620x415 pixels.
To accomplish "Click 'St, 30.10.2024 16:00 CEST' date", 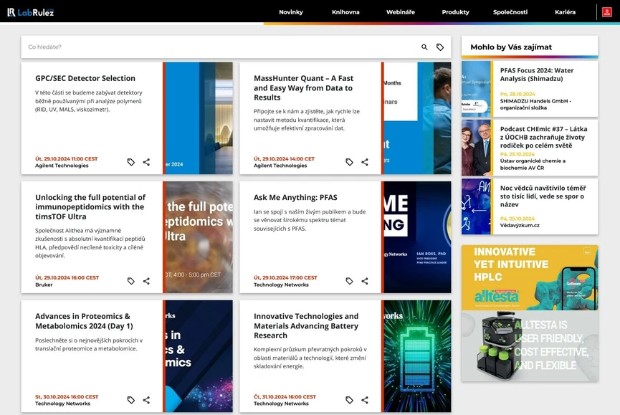I will pyautogui.click(x=67, y=397).
